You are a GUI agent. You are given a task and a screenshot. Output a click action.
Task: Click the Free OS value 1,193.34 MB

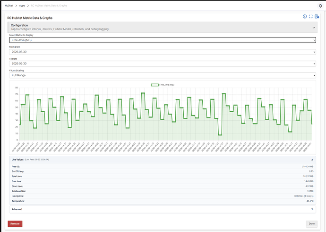(307, 167)
